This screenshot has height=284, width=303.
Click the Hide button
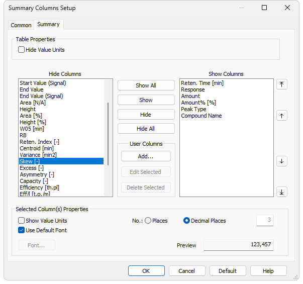point(146,115)
